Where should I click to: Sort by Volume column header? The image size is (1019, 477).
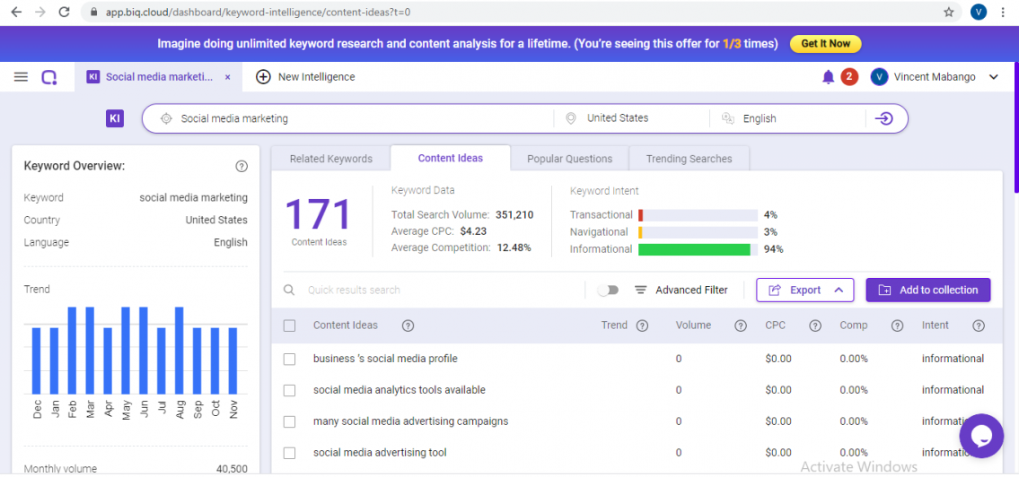coord(693,325)
